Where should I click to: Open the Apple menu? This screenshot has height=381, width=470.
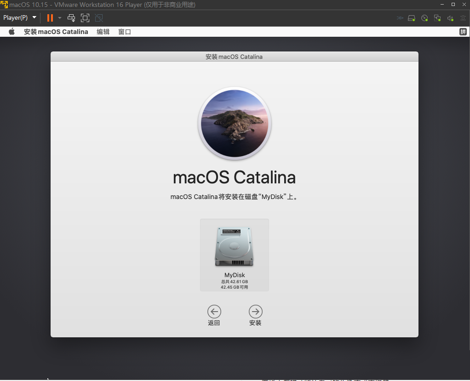[11, 31]
